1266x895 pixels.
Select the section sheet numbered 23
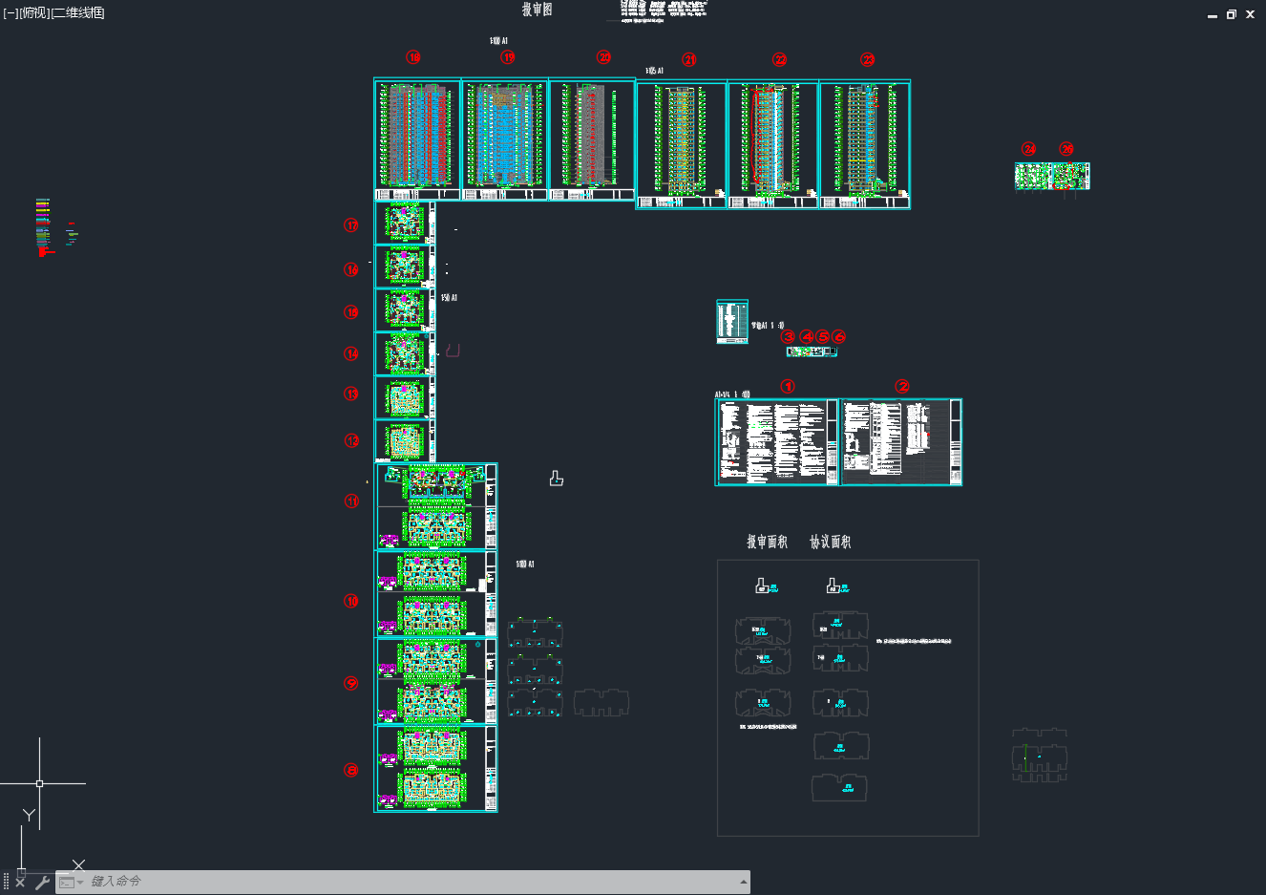click(865, 144)
